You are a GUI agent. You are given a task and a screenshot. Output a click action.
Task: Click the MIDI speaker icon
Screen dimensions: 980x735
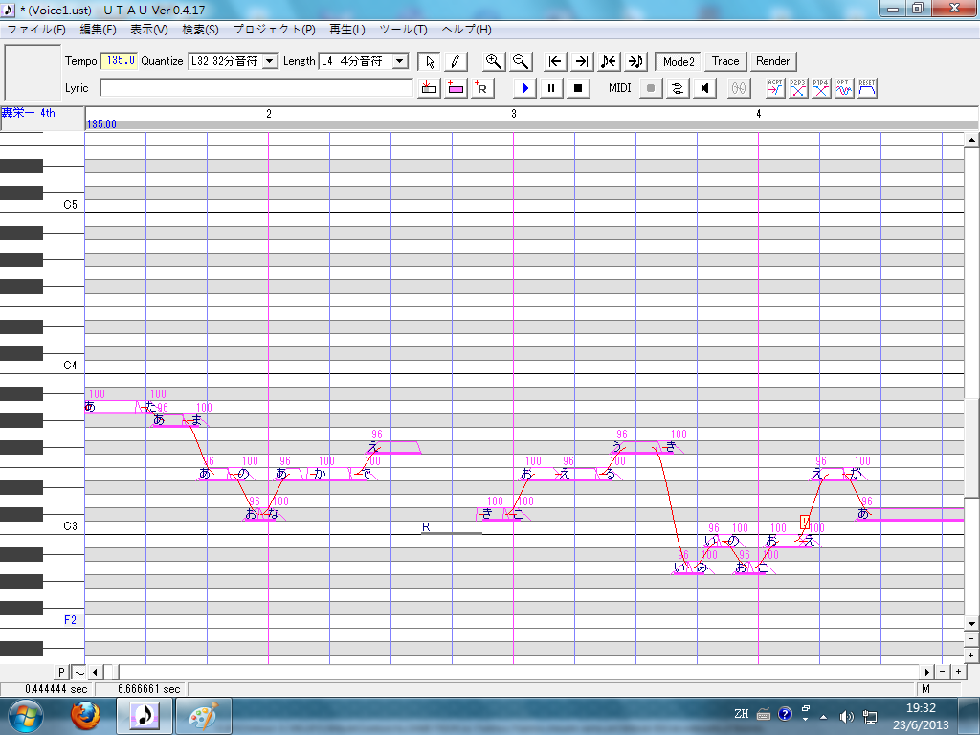point(704,88)
